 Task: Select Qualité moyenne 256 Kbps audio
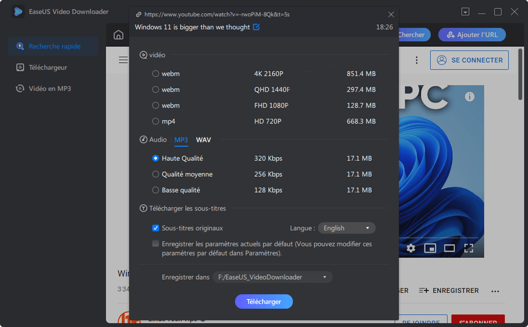pos(156,174)
